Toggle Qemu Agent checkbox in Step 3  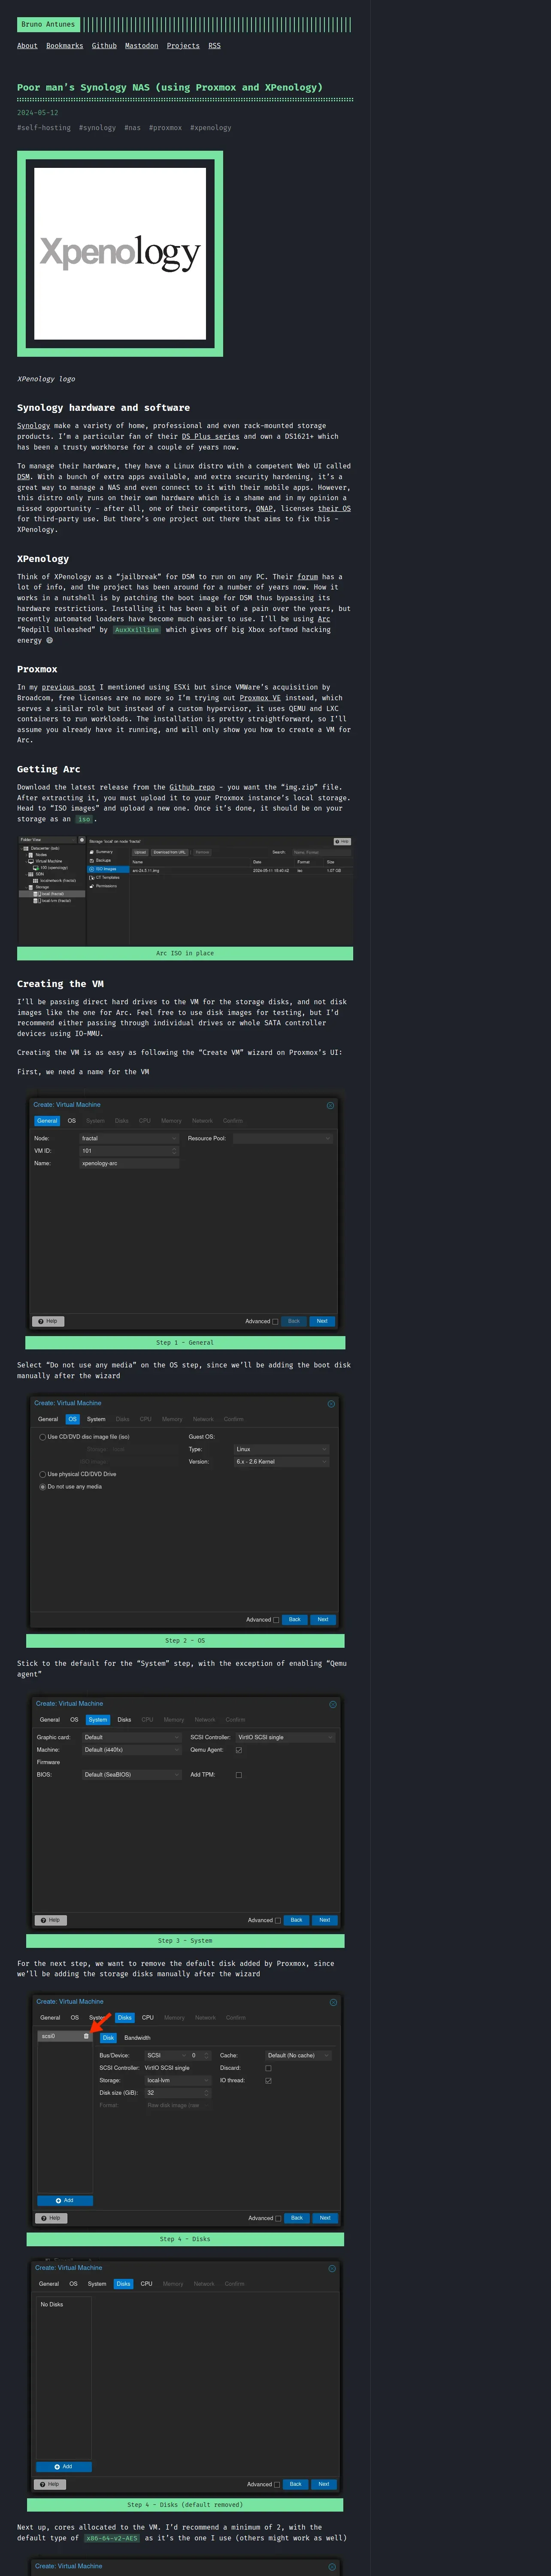[238, 1750]
